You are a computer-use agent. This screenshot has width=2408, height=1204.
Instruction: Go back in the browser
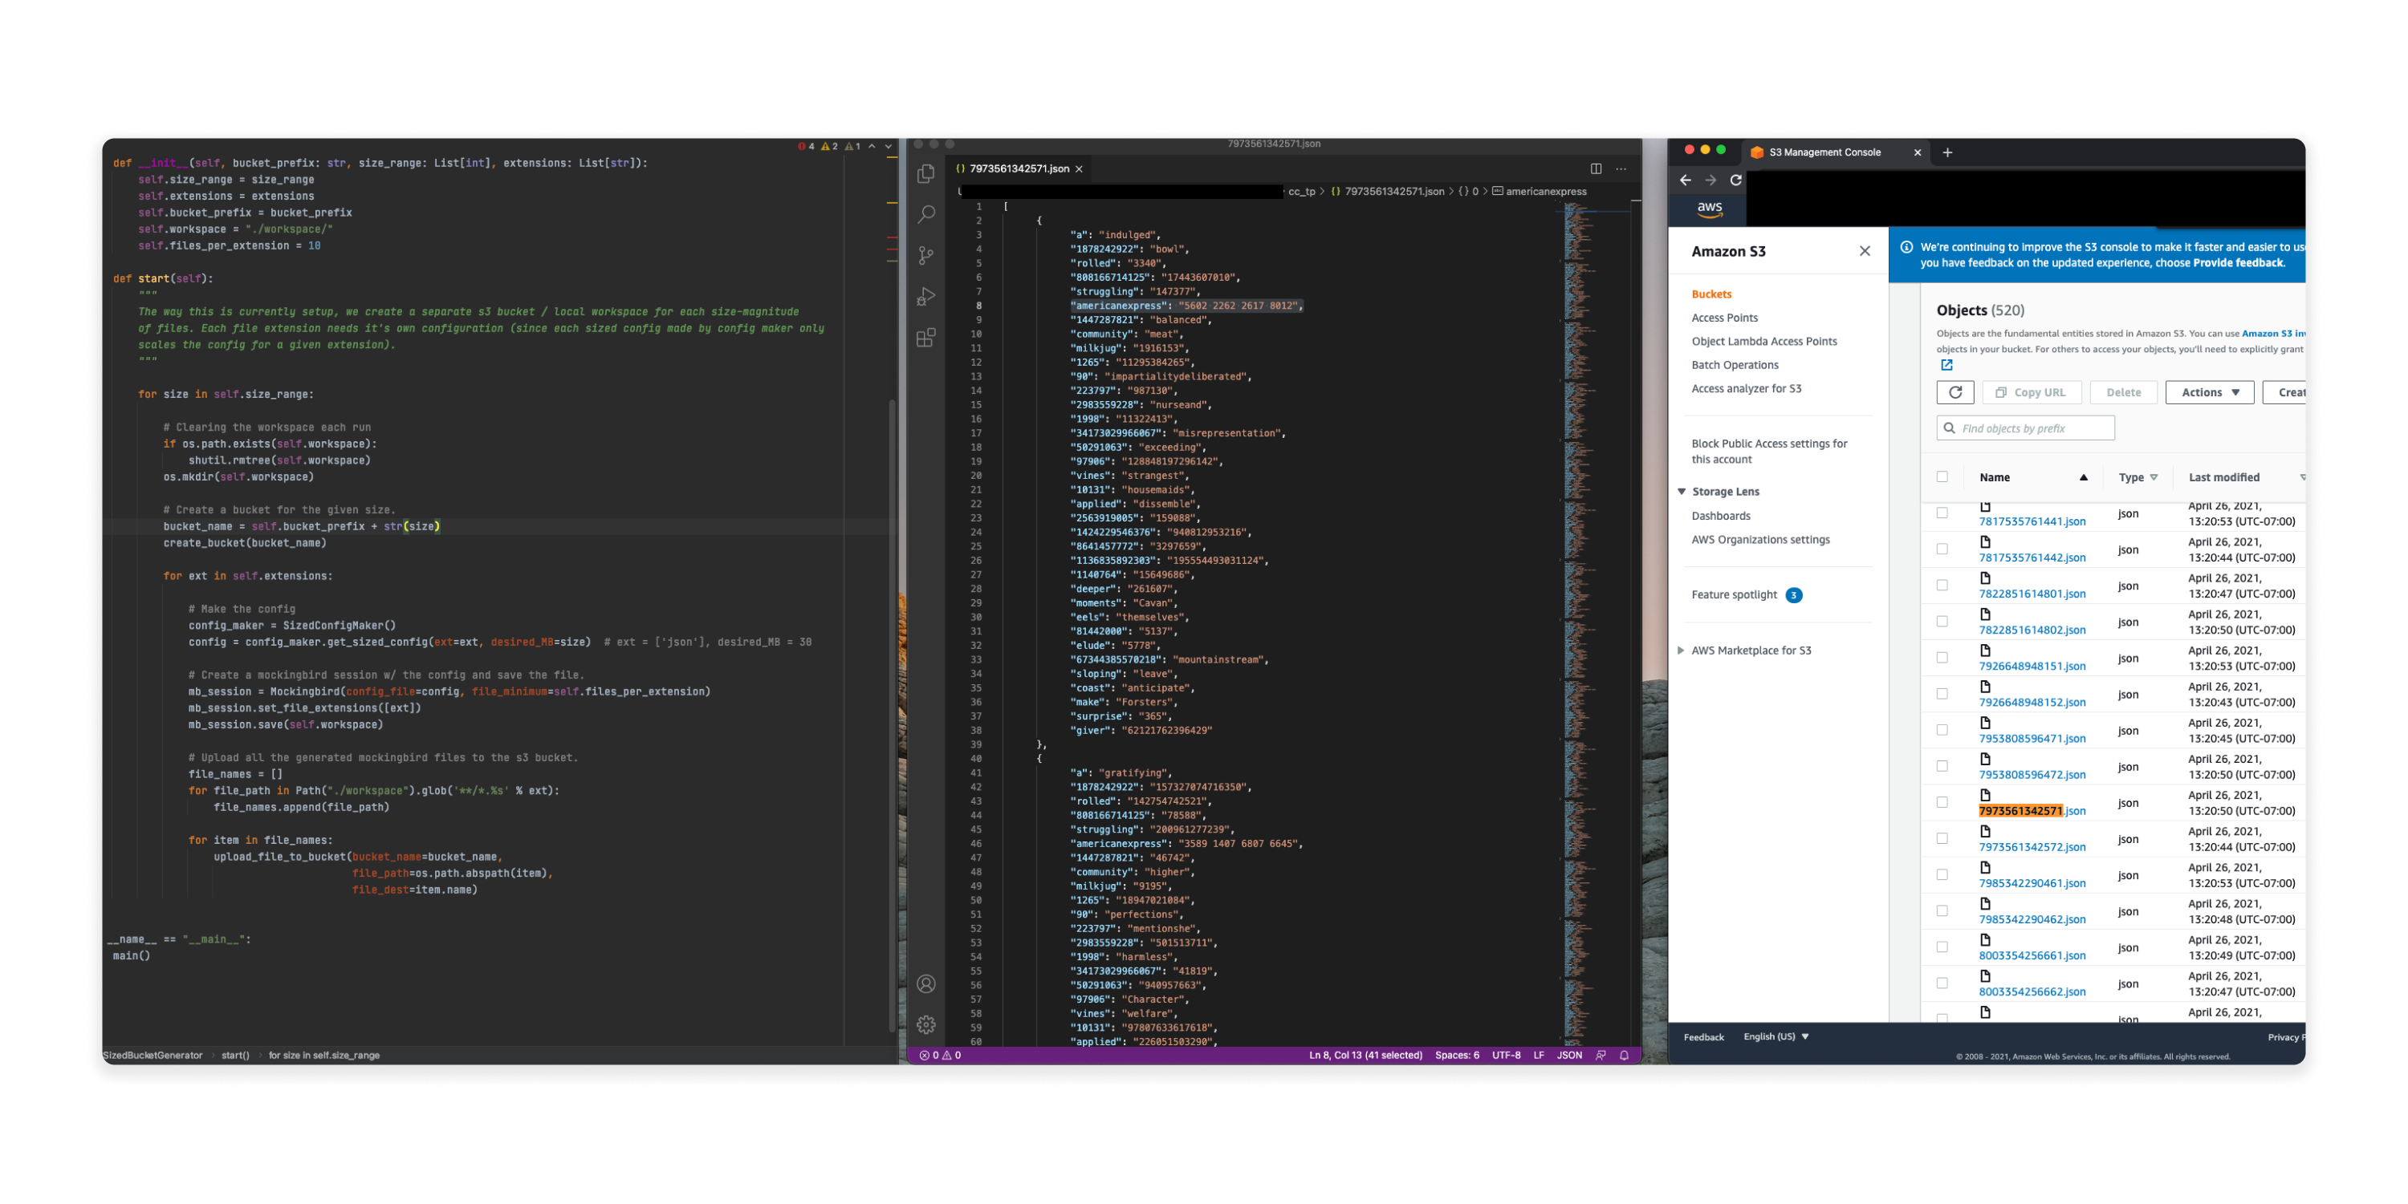(1685, 180)
